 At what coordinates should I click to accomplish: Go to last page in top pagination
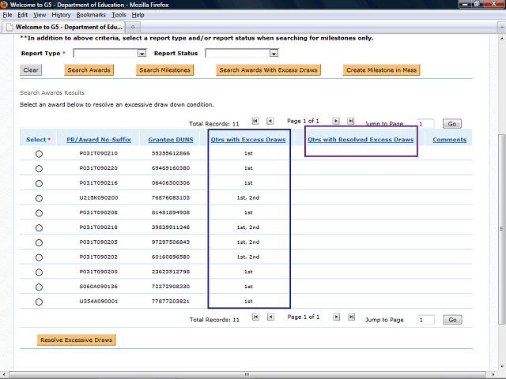click(351, 121)
